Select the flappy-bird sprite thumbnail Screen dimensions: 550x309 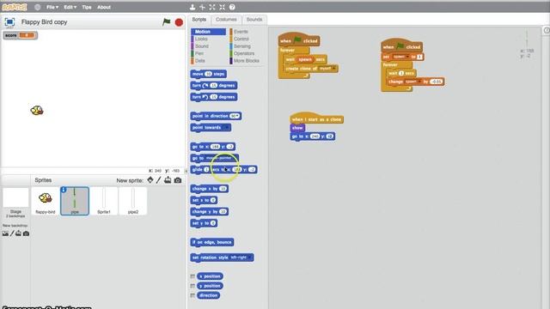point(46,201)
